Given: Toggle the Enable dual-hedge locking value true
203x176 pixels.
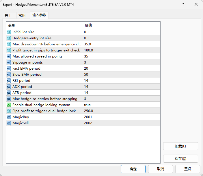Looking at the screenshot, I should coord(87,105).
